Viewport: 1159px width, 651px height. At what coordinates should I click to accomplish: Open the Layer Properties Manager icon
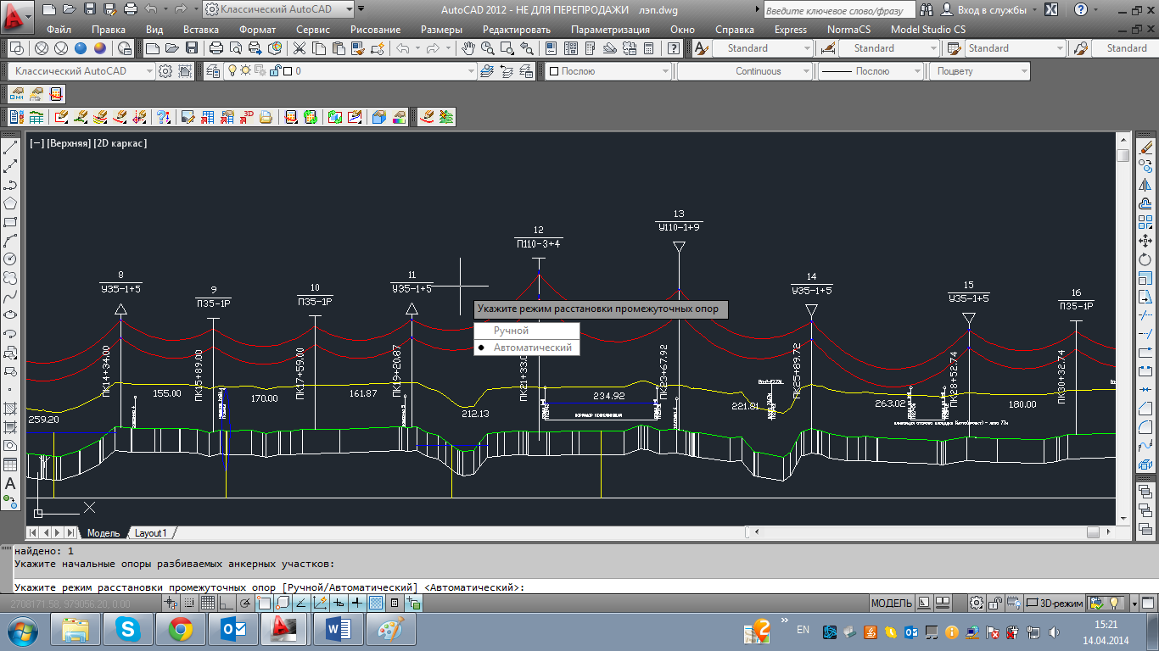pyautogui.click(x=212, y=71)
